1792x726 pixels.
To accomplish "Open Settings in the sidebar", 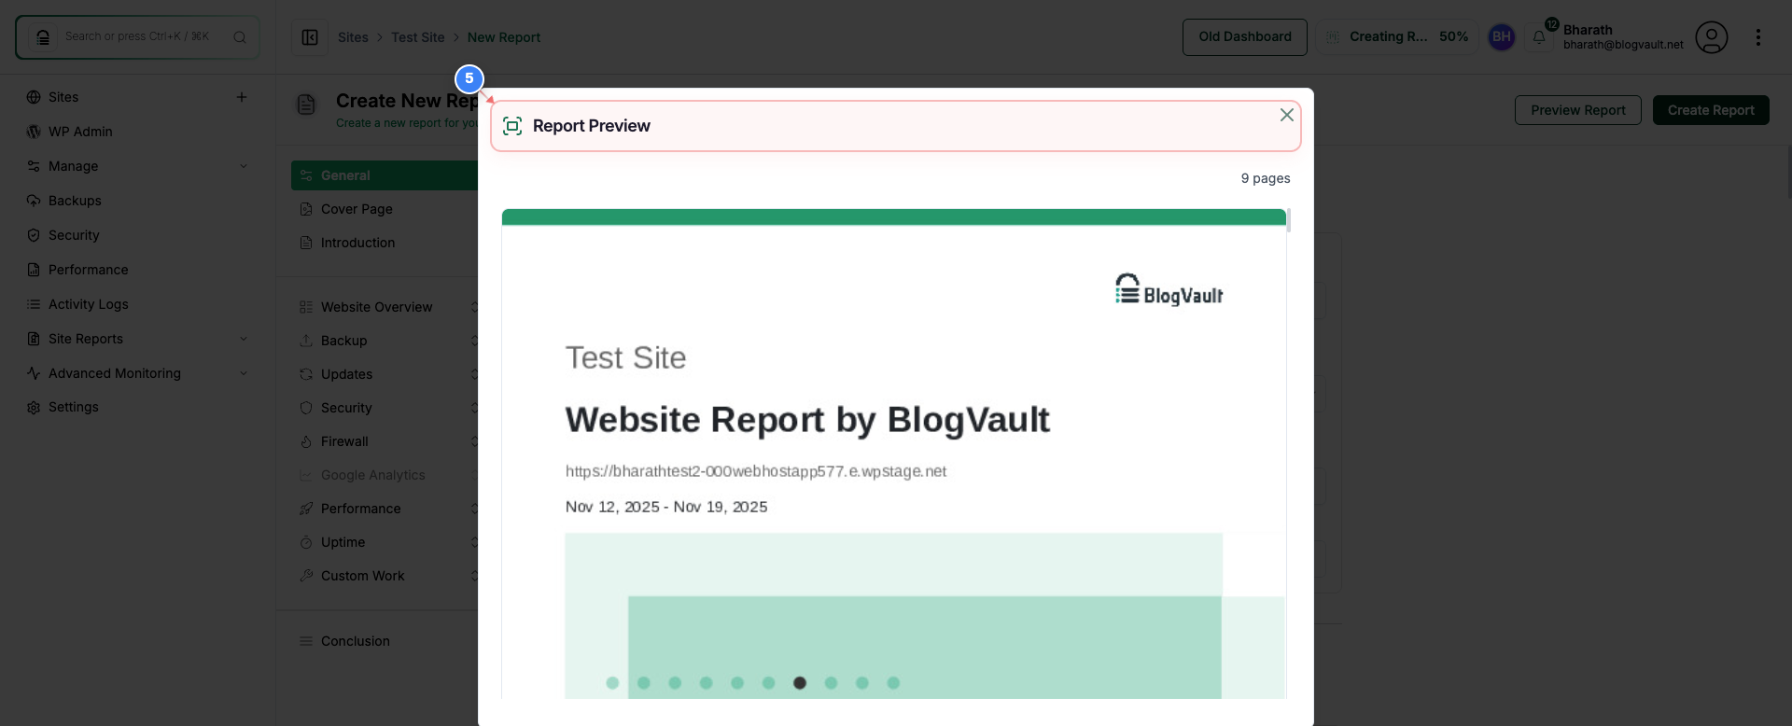I will click(x=74, y=407).
